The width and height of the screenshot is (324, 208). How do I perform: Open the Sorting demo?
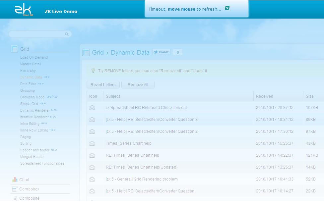26,143
